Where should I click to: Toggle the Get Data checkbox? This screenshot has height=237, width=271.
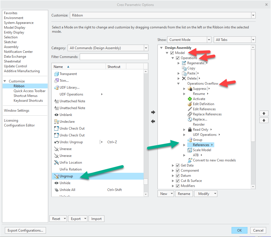[178, 165]
